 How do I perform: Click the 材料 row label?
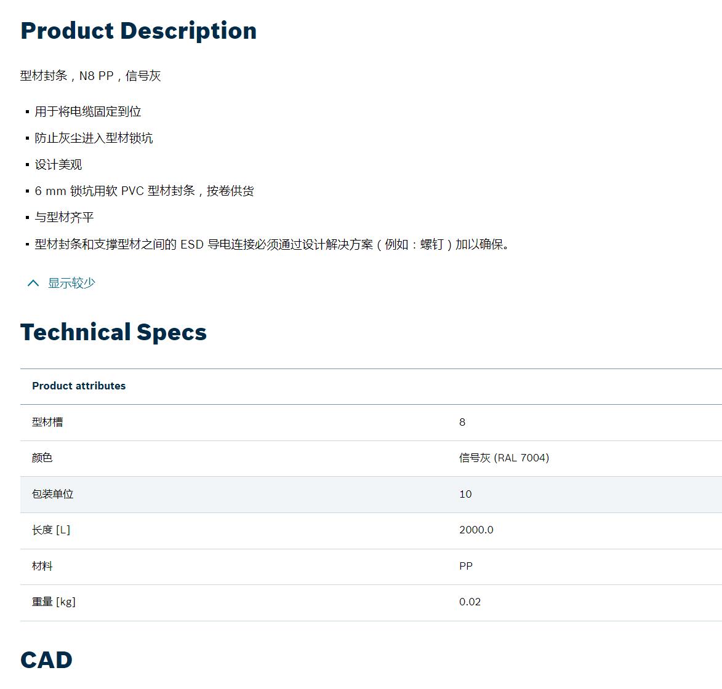pos(42,566)
